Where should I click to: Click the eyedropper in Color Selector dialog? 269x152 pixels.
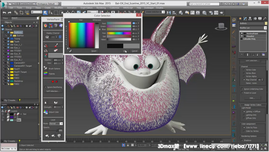tap(70, 51)
